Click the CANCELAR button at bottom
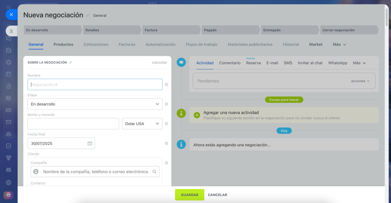 point(217,195)
